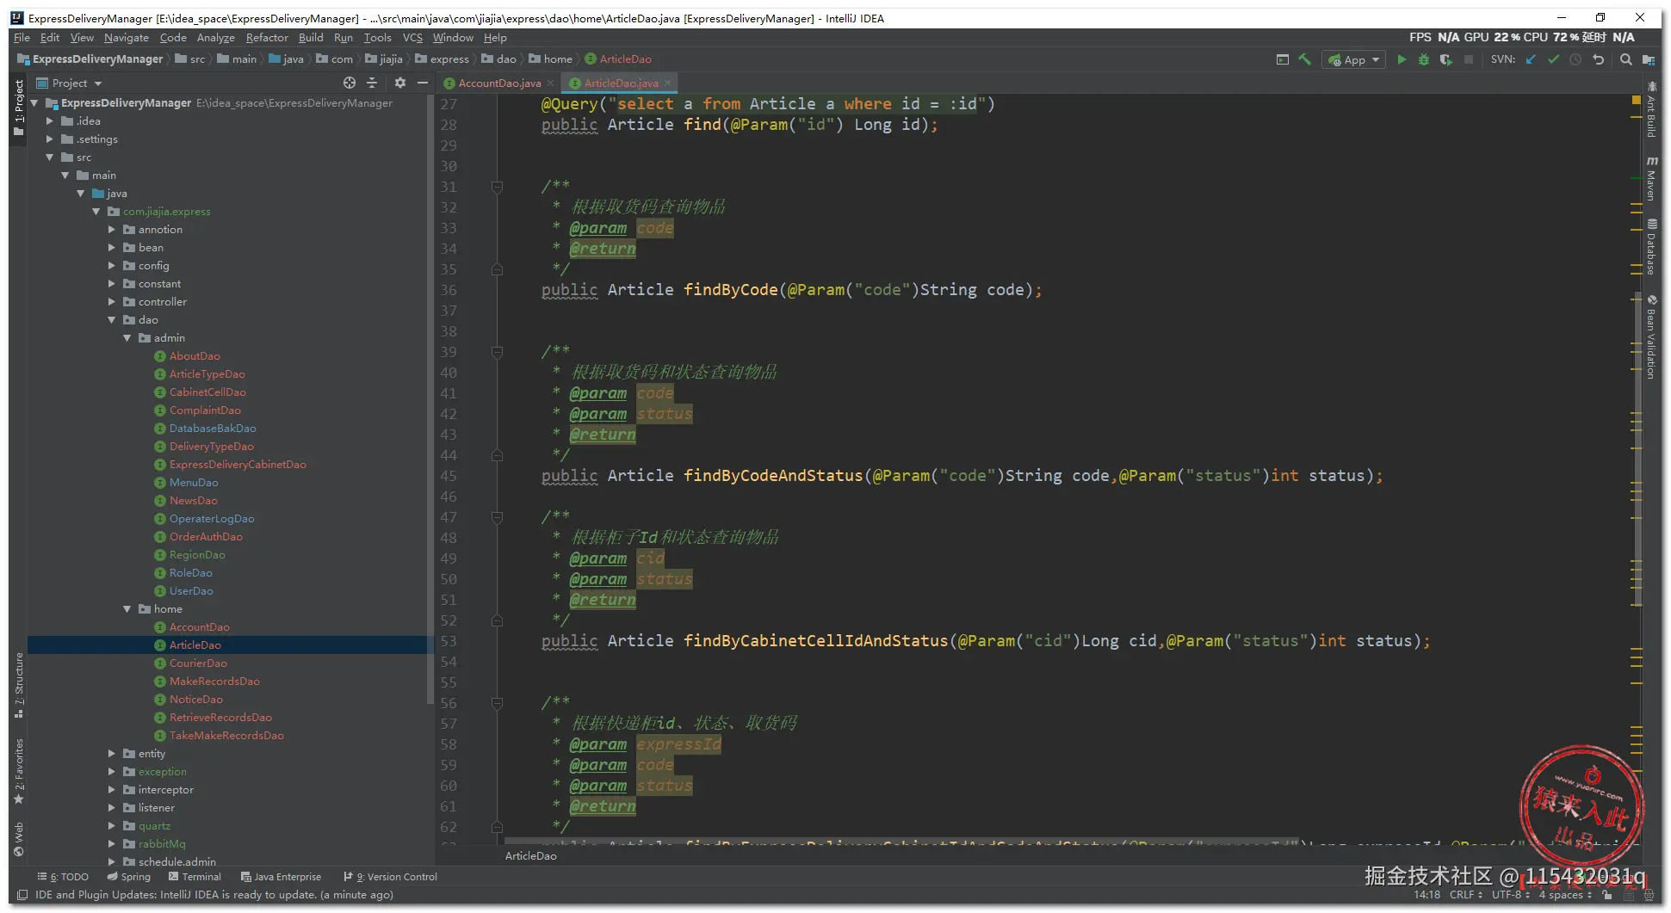This screenshot has height=913, width=1671.
Task: Open UserDao in the project tree
Action: click(x=191, y=591)
